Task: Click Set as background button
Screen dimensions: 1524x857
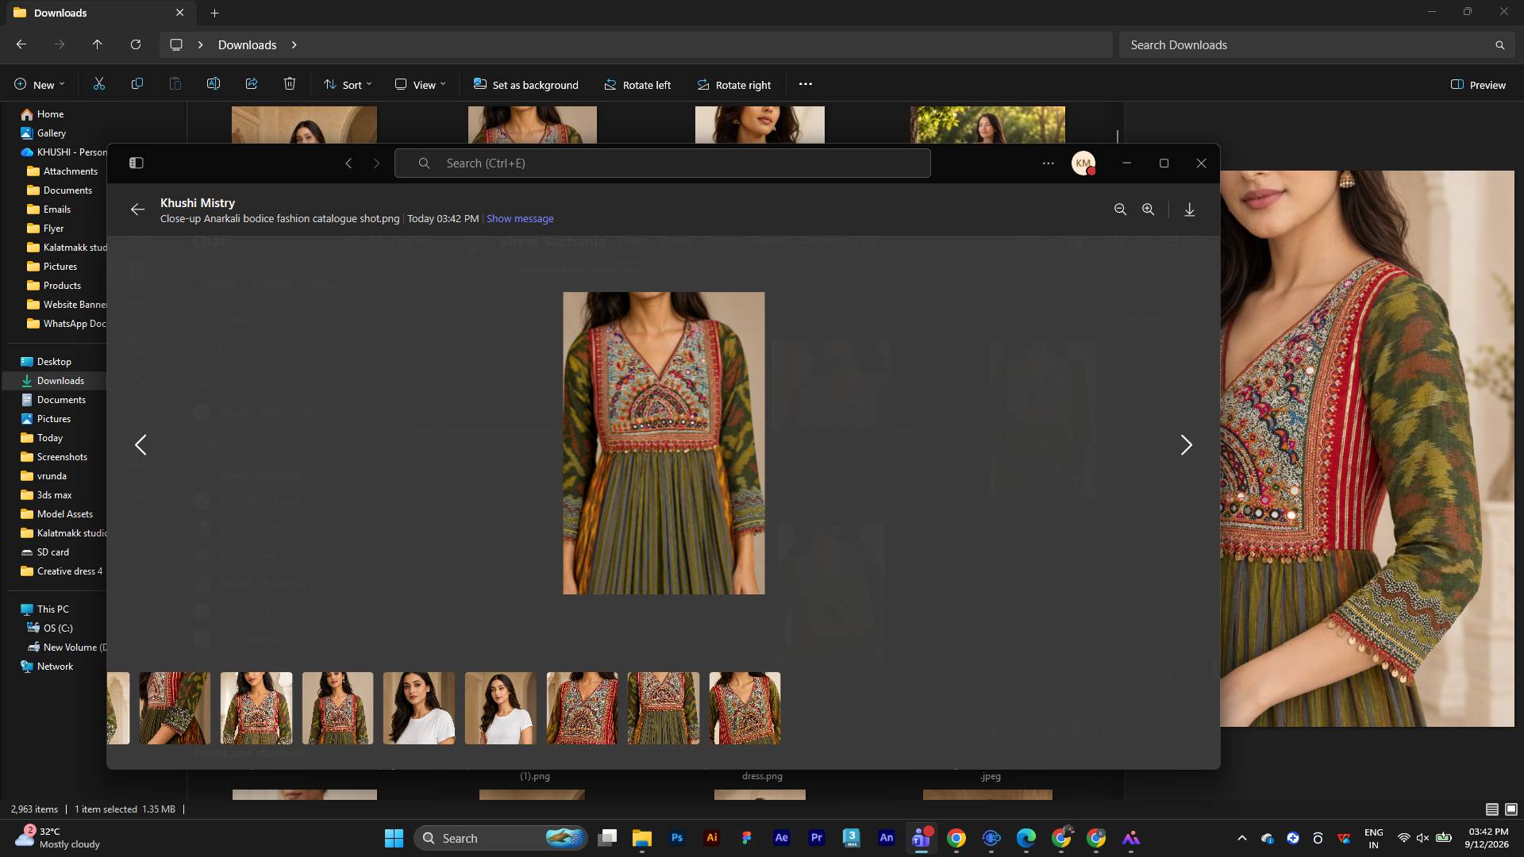Action: [x=525, y=85]
